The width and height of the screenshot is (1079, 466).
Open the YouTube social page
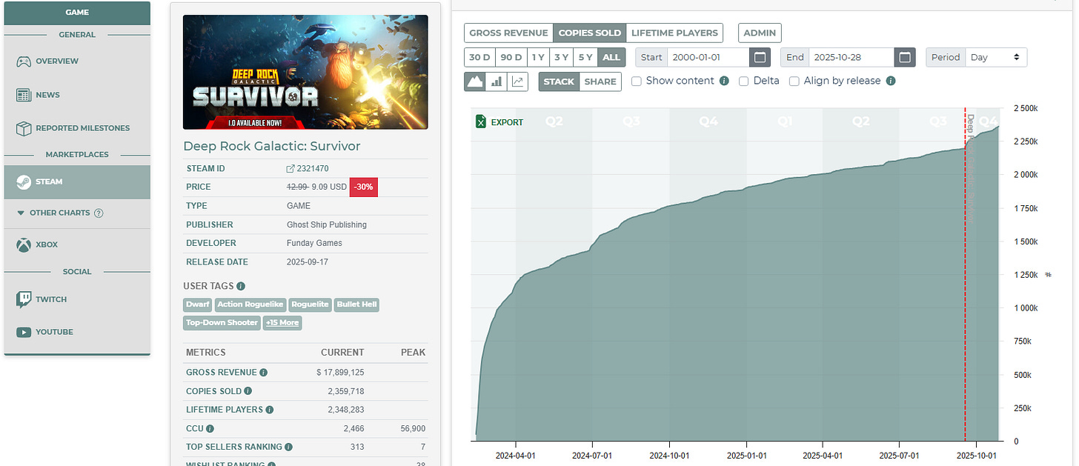coord(76,332)
